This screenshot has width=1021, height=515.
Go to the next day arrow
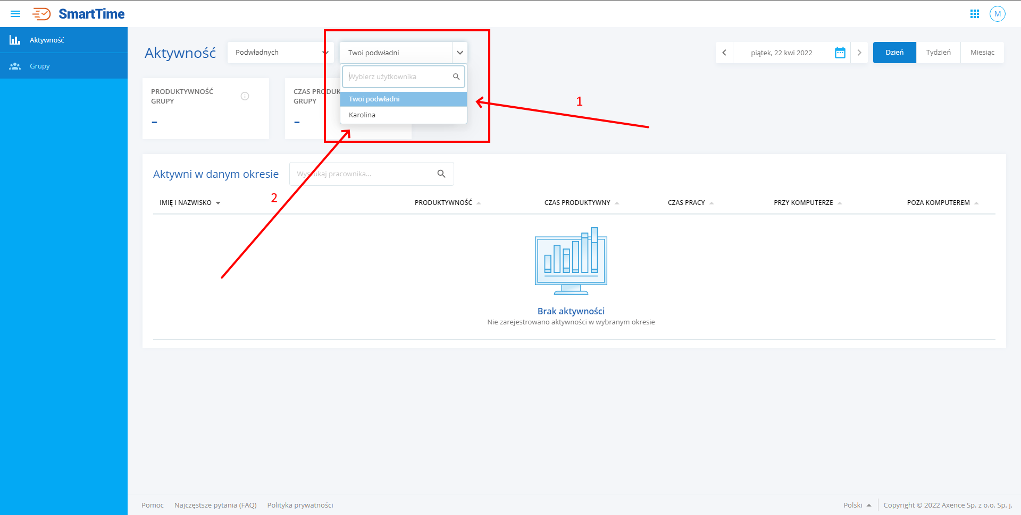859,53
